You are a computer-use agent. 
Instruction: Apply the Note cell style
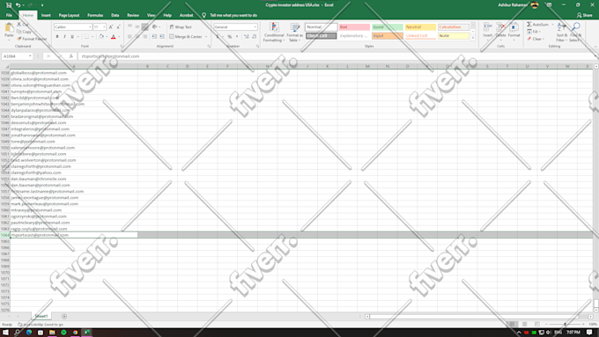(x=453, y=36)
